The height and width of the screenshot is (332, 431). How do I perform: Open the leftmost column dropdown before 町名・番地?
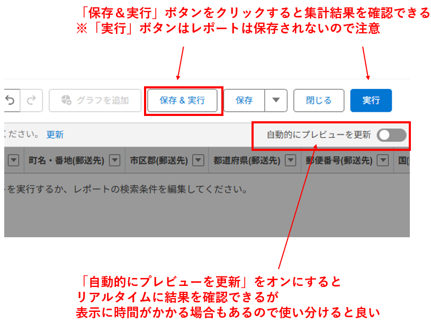[13, 160]
